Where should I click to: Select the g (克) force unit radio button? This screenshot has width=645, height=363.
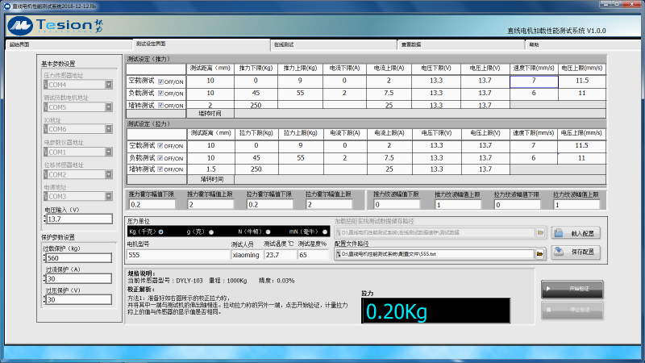[x=211, y=232]
